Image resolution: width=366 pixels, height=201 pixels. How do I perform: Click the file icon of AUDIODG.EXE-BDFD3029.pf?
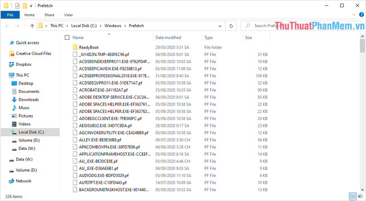tap(75, 175)
